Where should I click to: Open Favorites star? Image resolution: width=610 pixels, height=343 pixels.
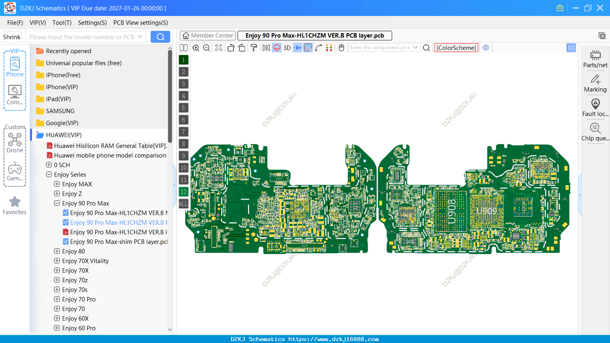[15, 205]
